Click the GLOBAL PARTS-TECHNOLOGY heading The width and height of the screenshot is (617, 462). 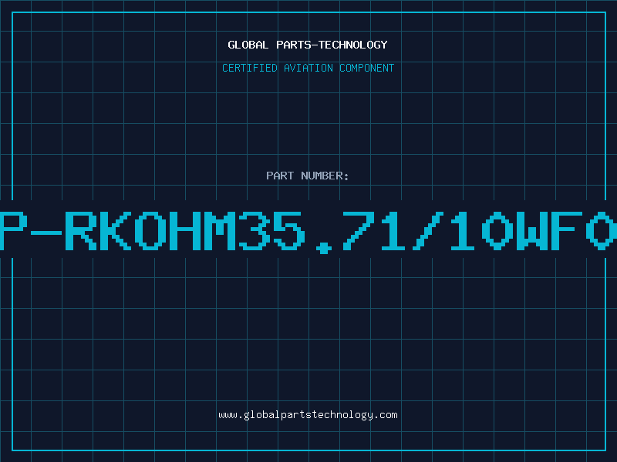point(308,45)
